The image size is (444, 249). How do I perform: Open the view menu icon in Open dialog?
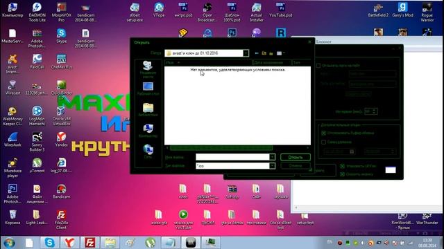280,53
